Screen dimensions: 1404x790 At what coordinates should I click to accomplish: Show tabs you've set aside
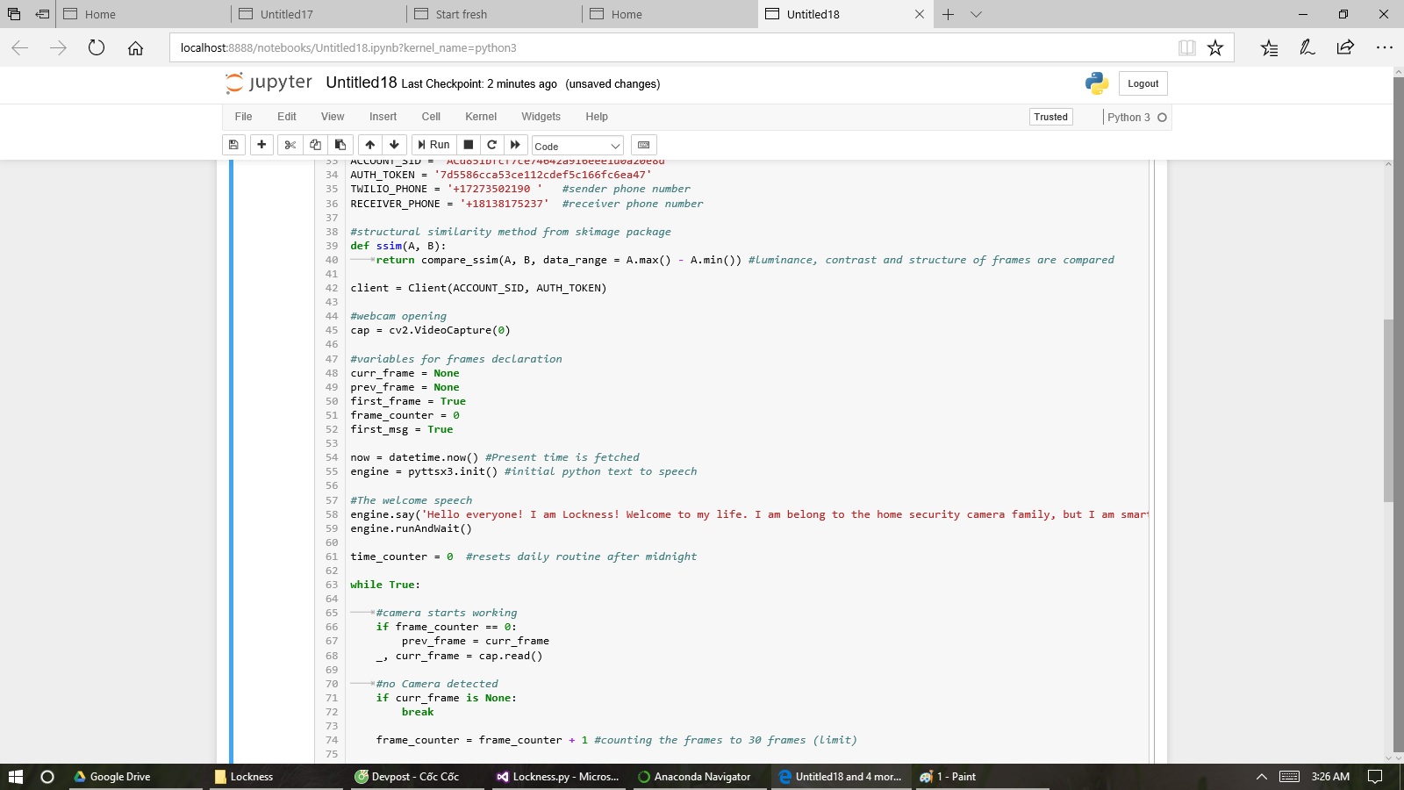click(14, 14)
